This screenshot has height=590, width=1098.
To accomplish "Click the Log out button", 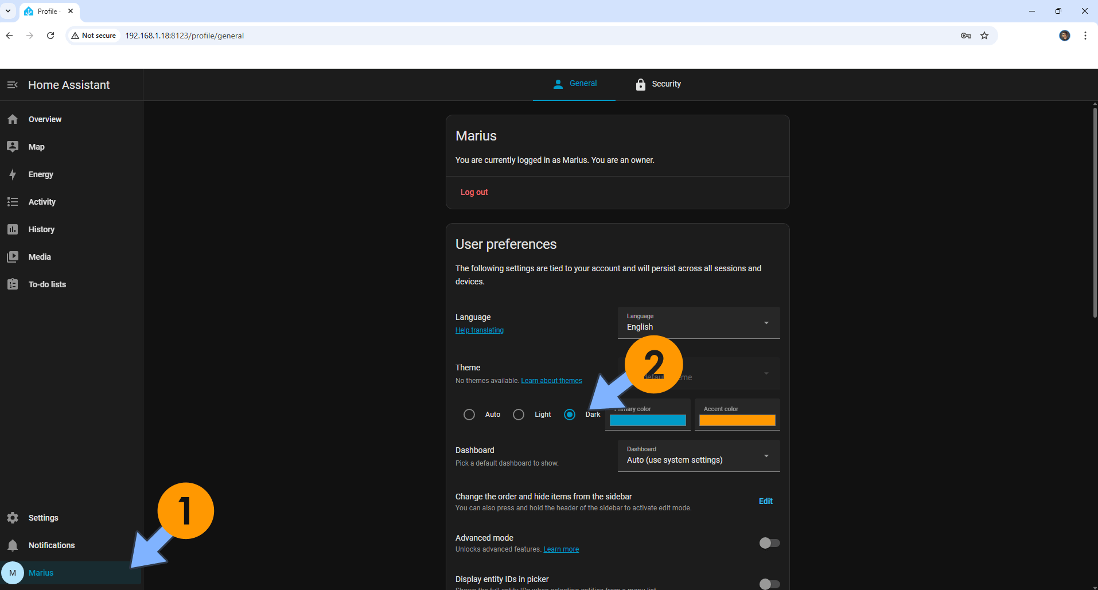I will (474, 192).
